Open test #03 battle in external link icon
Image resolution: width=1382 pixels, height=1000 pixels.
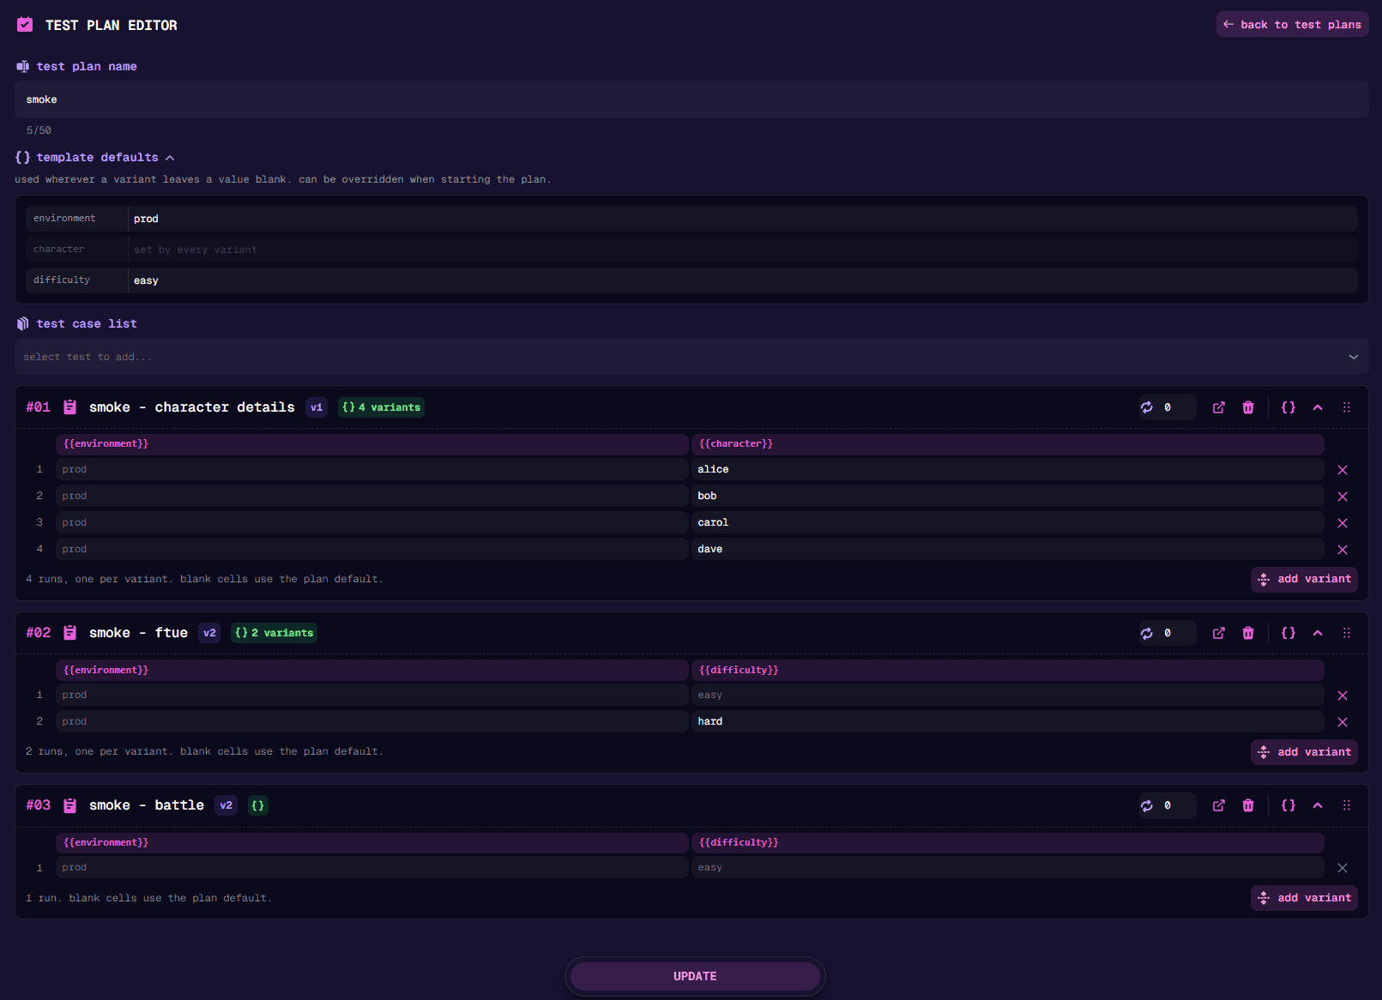(1218, 805)
